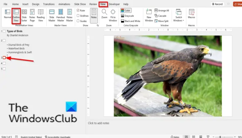Select Color view mode
Image resolution: width=242 pixels, height=138 pixels.
click(x=126, y=10)
